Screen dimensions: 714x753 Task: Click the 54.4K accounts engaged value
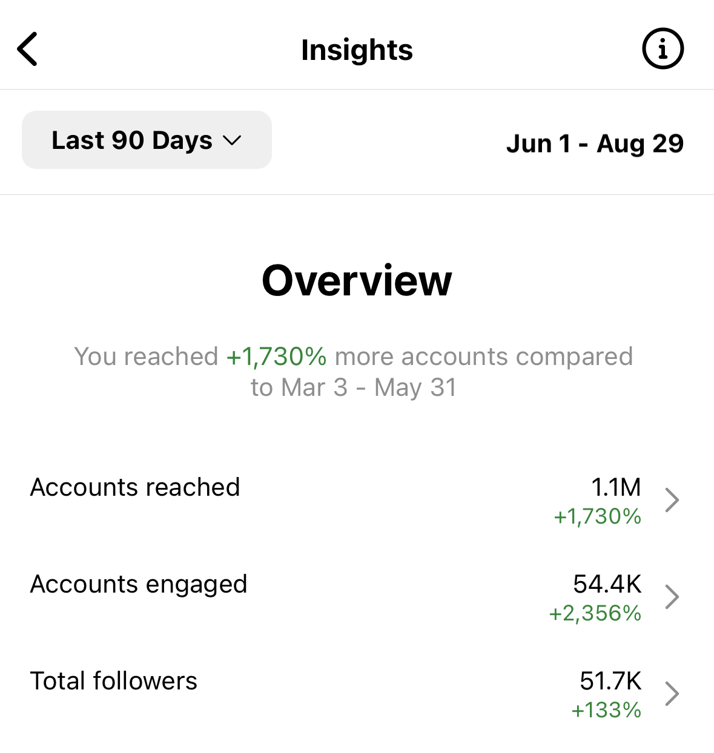pos(607,584)
